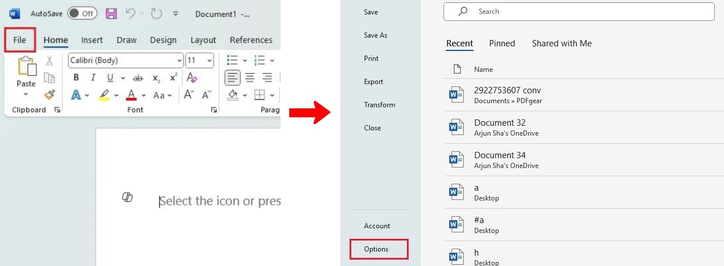Click the Save floppy disk icon
Image resolution: width=724 pixels, height=266 pixels.
click(111, 13)
